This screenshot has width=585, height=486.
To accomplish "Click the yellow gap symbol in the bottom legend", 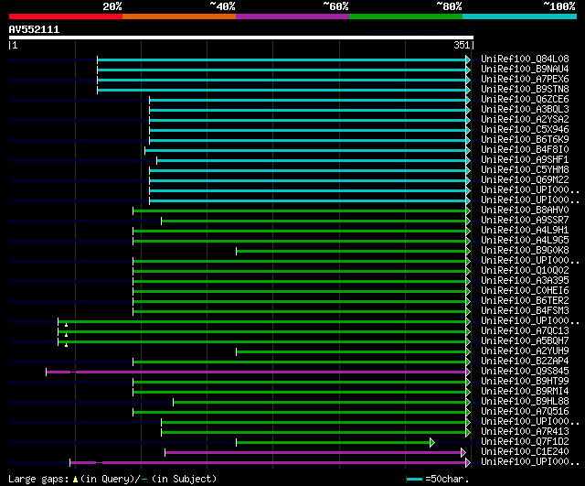I will tap(75, 480).
